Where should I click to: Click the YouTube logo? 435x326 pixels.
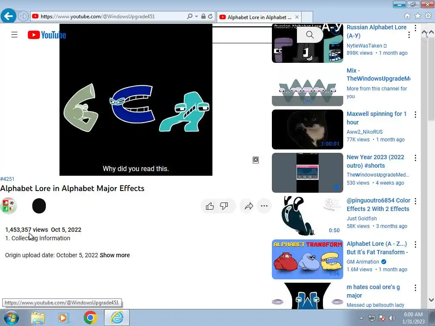(x=47, y=35)
